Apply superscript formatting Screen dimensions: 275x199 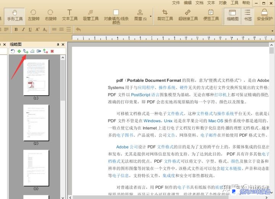click(37, 29)
